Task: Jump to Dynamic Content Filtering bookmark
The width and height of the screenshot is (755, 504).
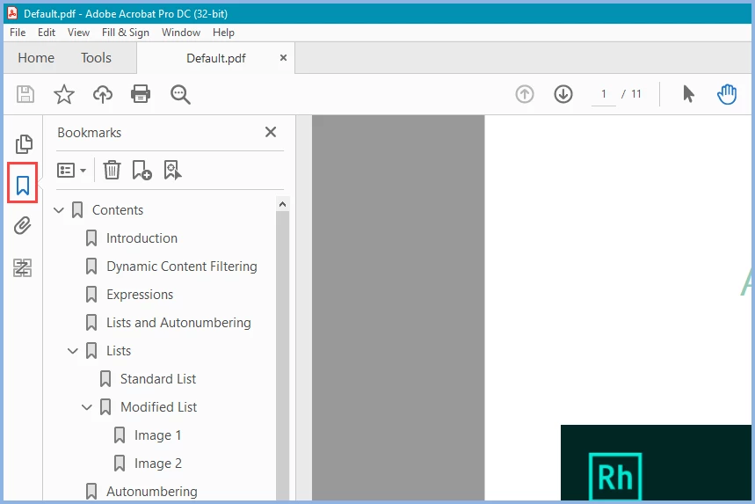Action: (x=182, y=267)
